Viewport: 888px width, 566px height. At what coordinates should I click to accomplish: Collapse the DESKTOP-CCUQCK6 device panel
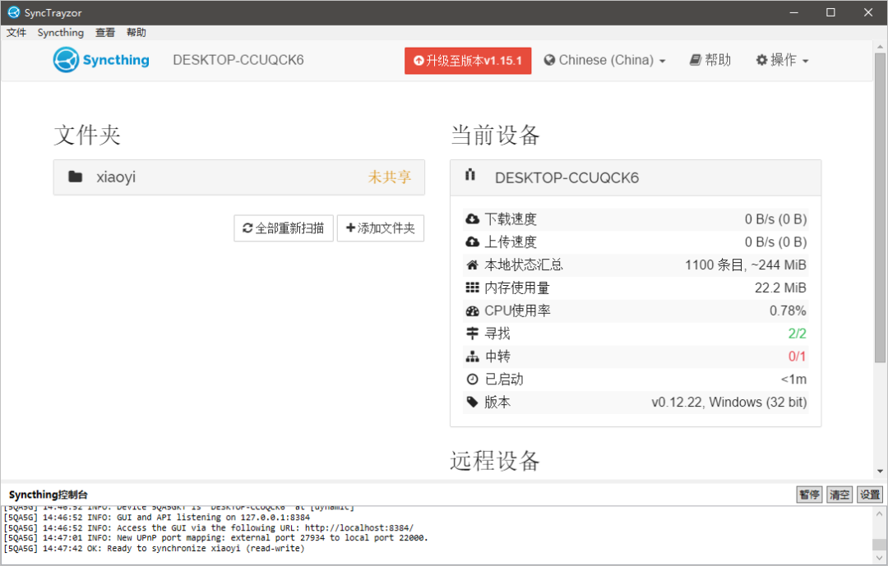(x=635, y=177)
